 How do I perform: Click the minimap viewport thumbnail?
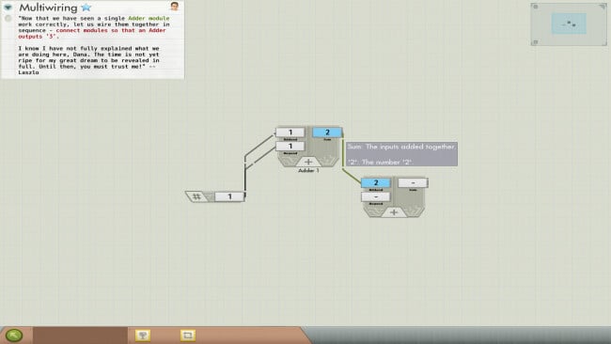click(x=569, y=23)
